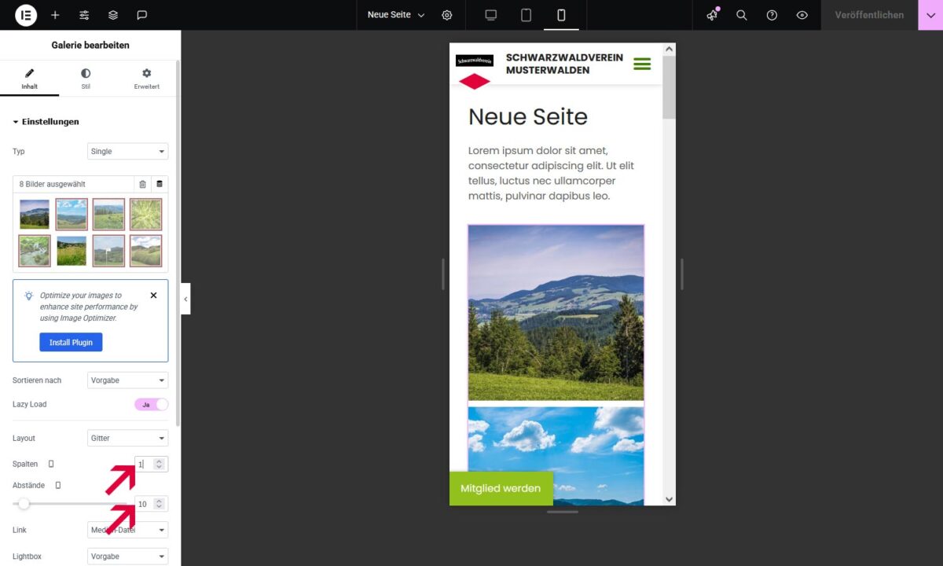Viewport: 943px width, 566px height.
Task: Click the Abstände slider handle
Action: pos(24,504)
